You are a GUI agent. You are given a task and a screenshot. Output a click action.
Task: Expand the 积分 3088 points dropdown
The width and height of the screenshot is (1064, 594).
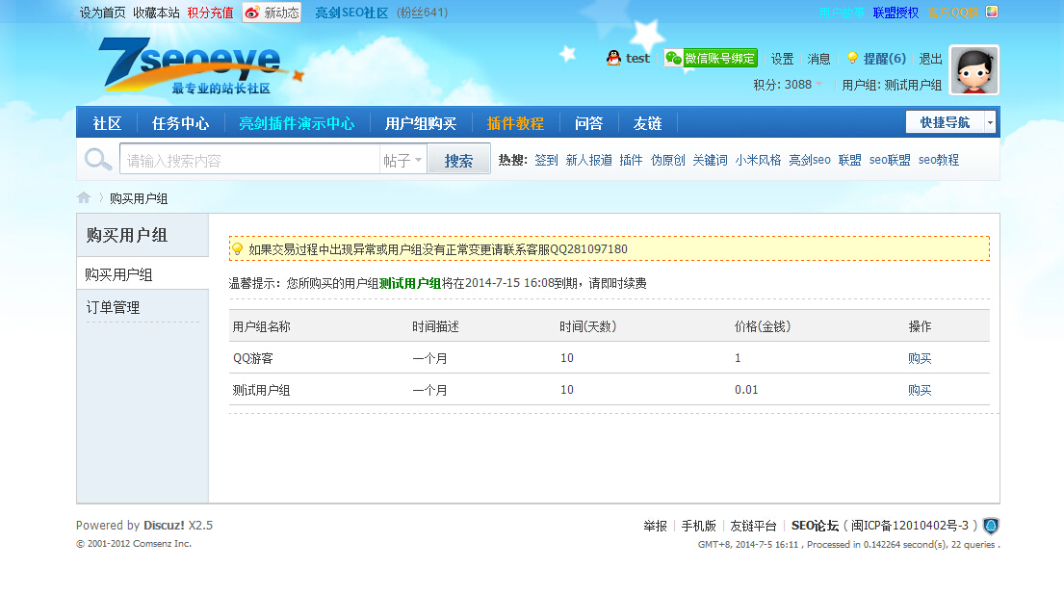[x=819, y=85]
